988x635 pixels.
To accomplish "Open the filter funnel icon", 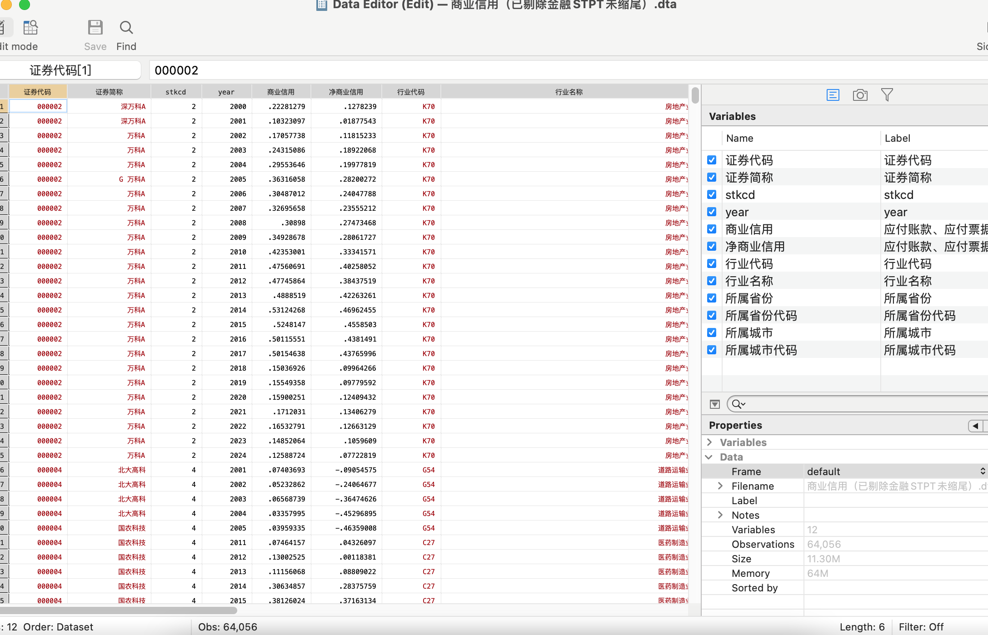I will (x=887, y=95).
